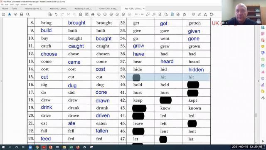
Task: Click the word "knew" in row 43
Action: pos(165,108)
